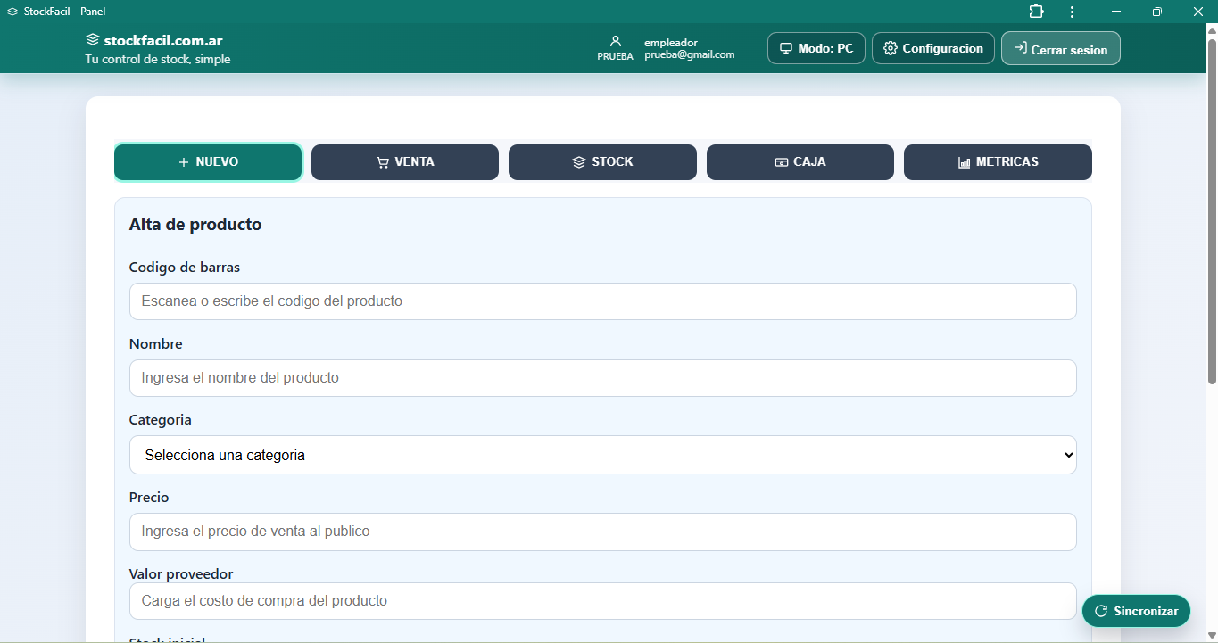
Task: Open the browser extensions puzzle icon
Action: [x=1036, y=12]
